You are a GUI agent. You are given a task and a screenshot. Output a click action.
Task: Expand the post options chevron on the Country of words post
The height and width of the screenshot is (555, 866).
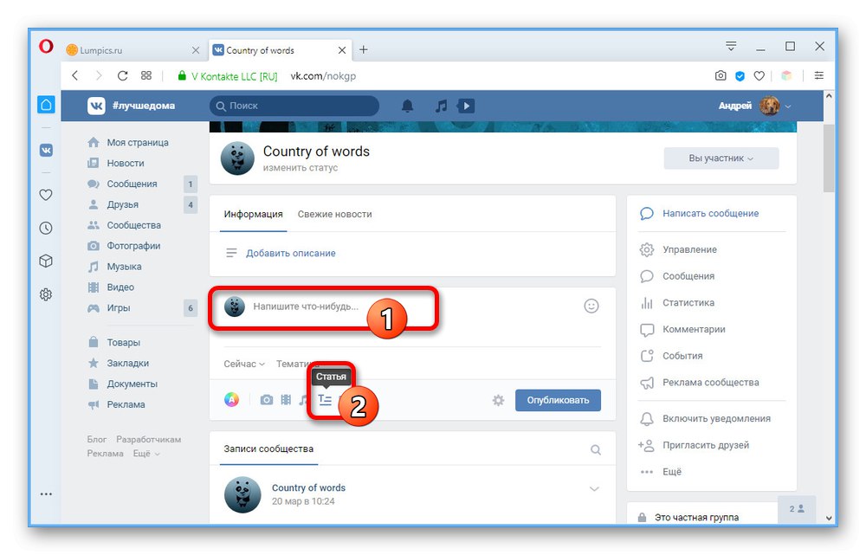tap(594, 489)
